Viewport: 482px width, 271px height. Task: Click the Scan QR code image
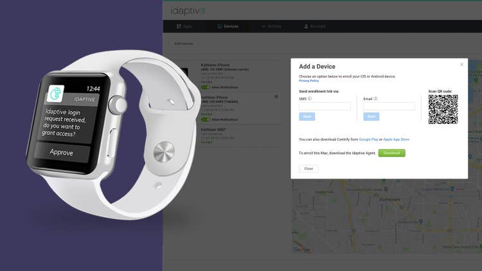443,109
